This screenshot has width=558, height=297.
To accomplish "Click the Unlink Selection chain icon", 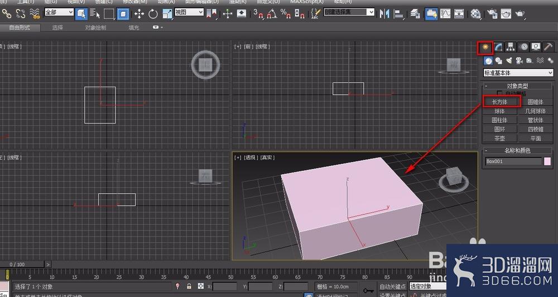I will point(21,13).
